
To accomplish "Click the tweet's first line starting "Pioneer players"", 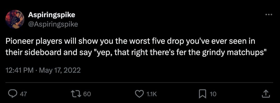I will [x=130, y=42].
